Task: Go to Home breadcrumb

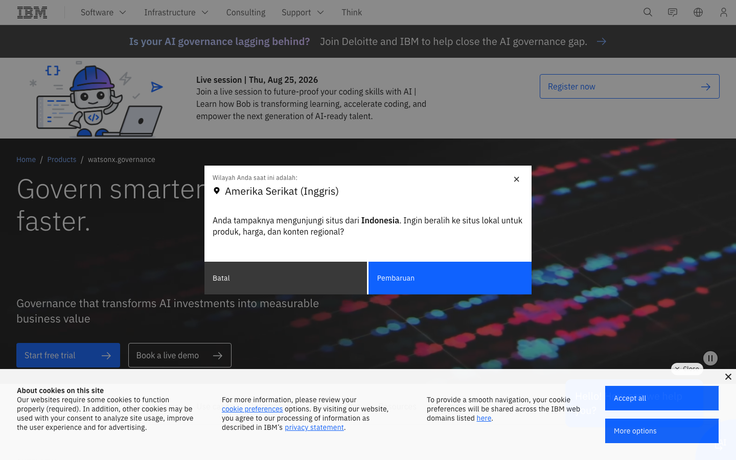Action: point(26,159)
